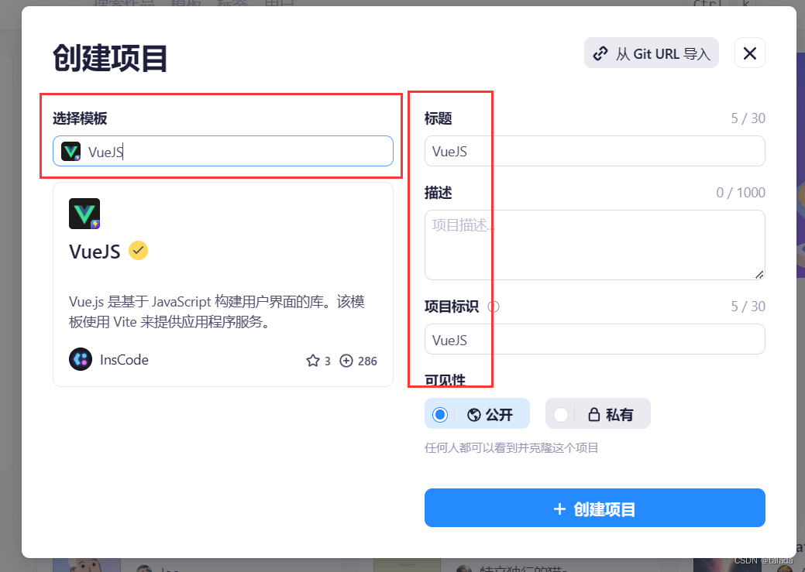Click the VueJS logo inside the template search field
The height and width of the screenshot is (572, 805).
coord(71,151)
